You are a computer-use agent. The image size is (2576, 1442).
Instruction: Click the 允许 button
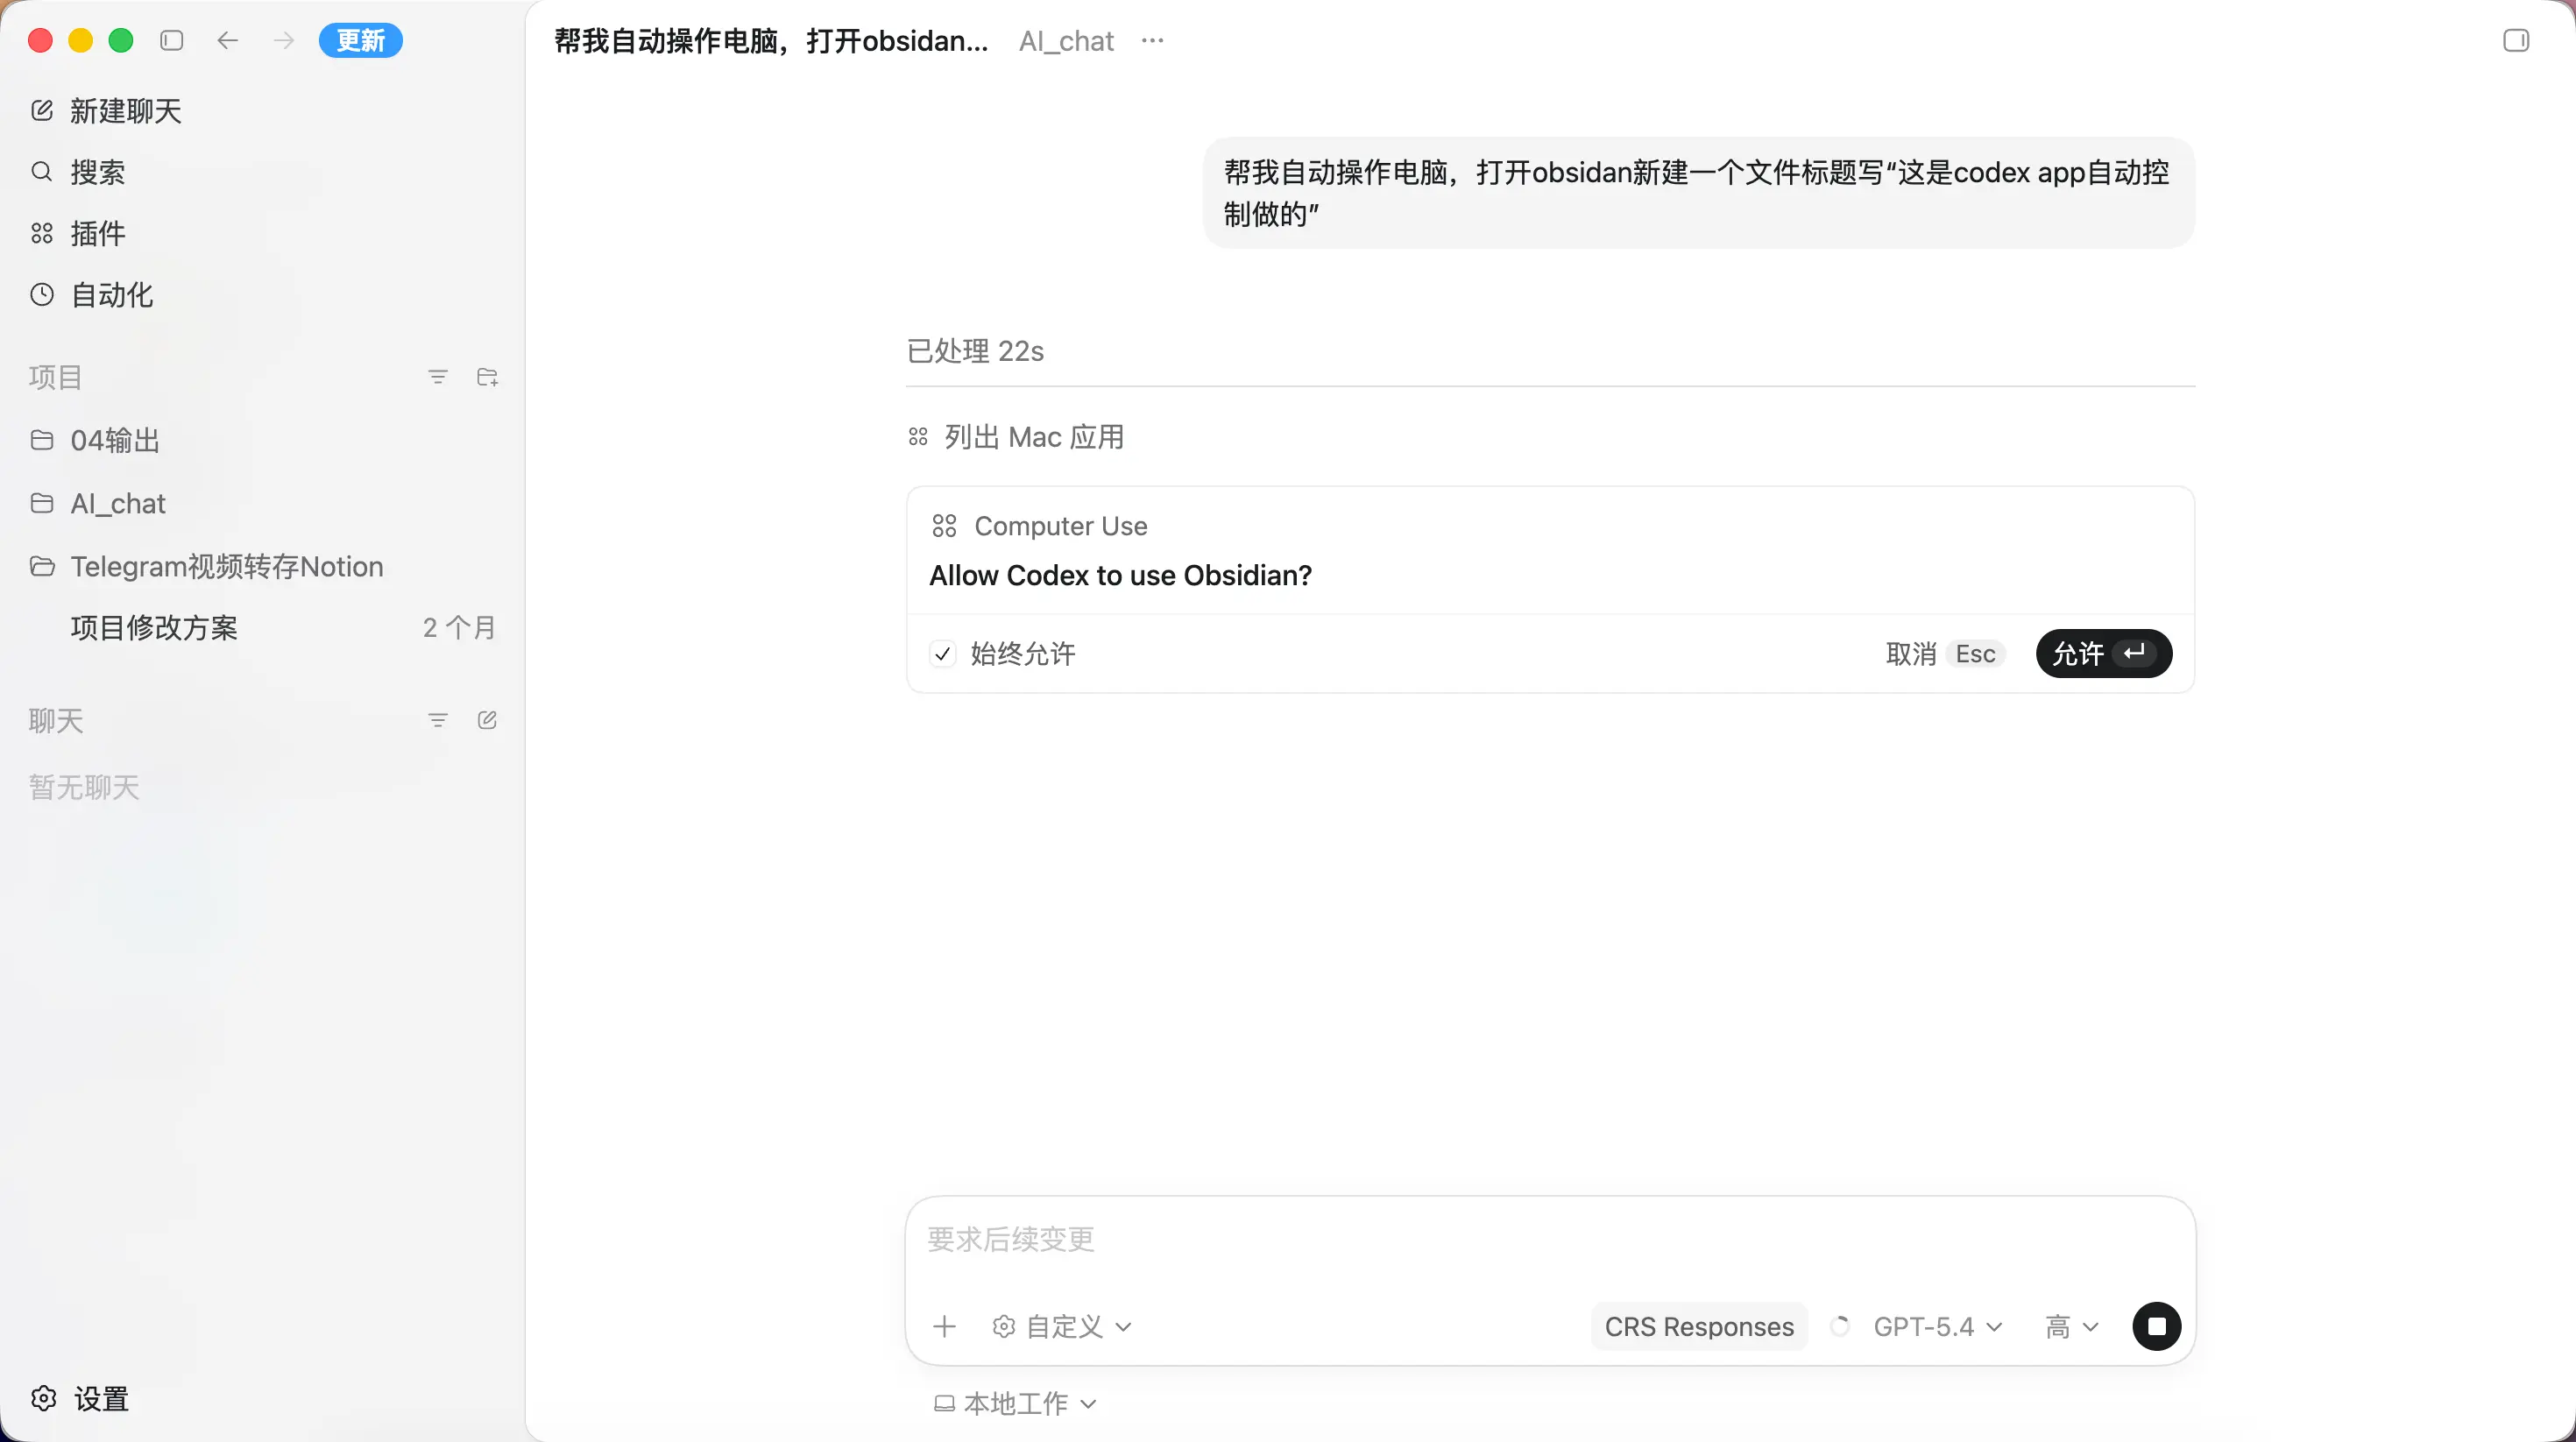coord(2103,654)
